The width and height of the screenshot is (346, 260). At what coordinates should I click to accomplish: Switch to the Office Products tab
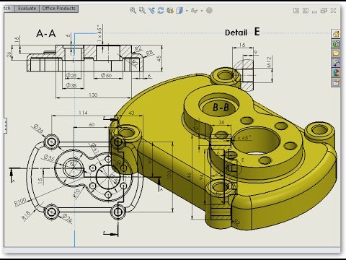59,9
